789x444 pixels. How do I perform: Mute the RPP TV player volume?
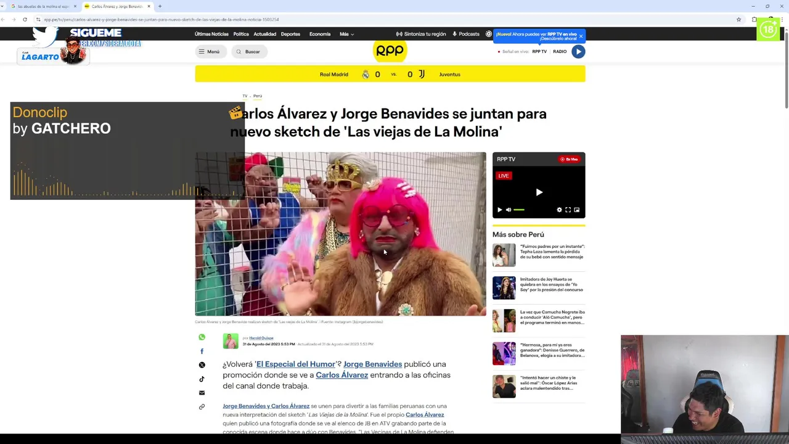[509, 210]
